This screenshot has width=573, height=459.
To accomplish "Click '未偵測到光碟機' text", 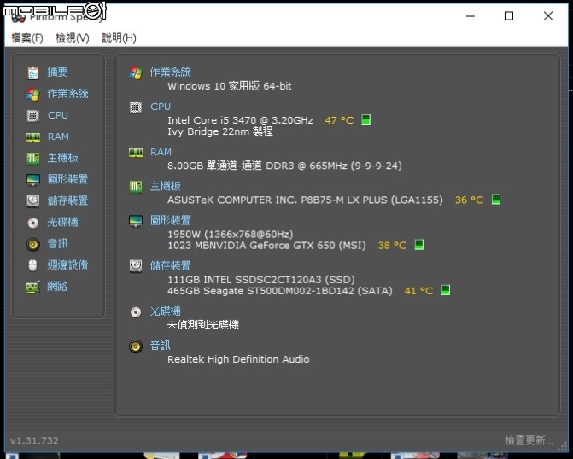I will tap(203, 324).
